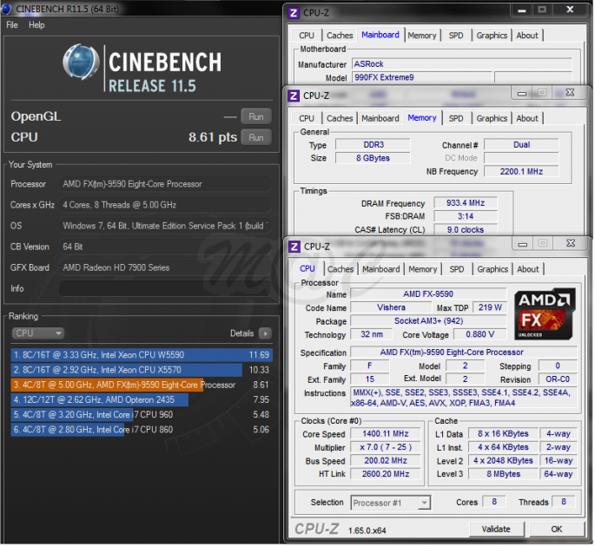The height and width of the screenshot is (547, 595).
Task: Run the OpenGL benchmark
Action: (x=255, y=116)
